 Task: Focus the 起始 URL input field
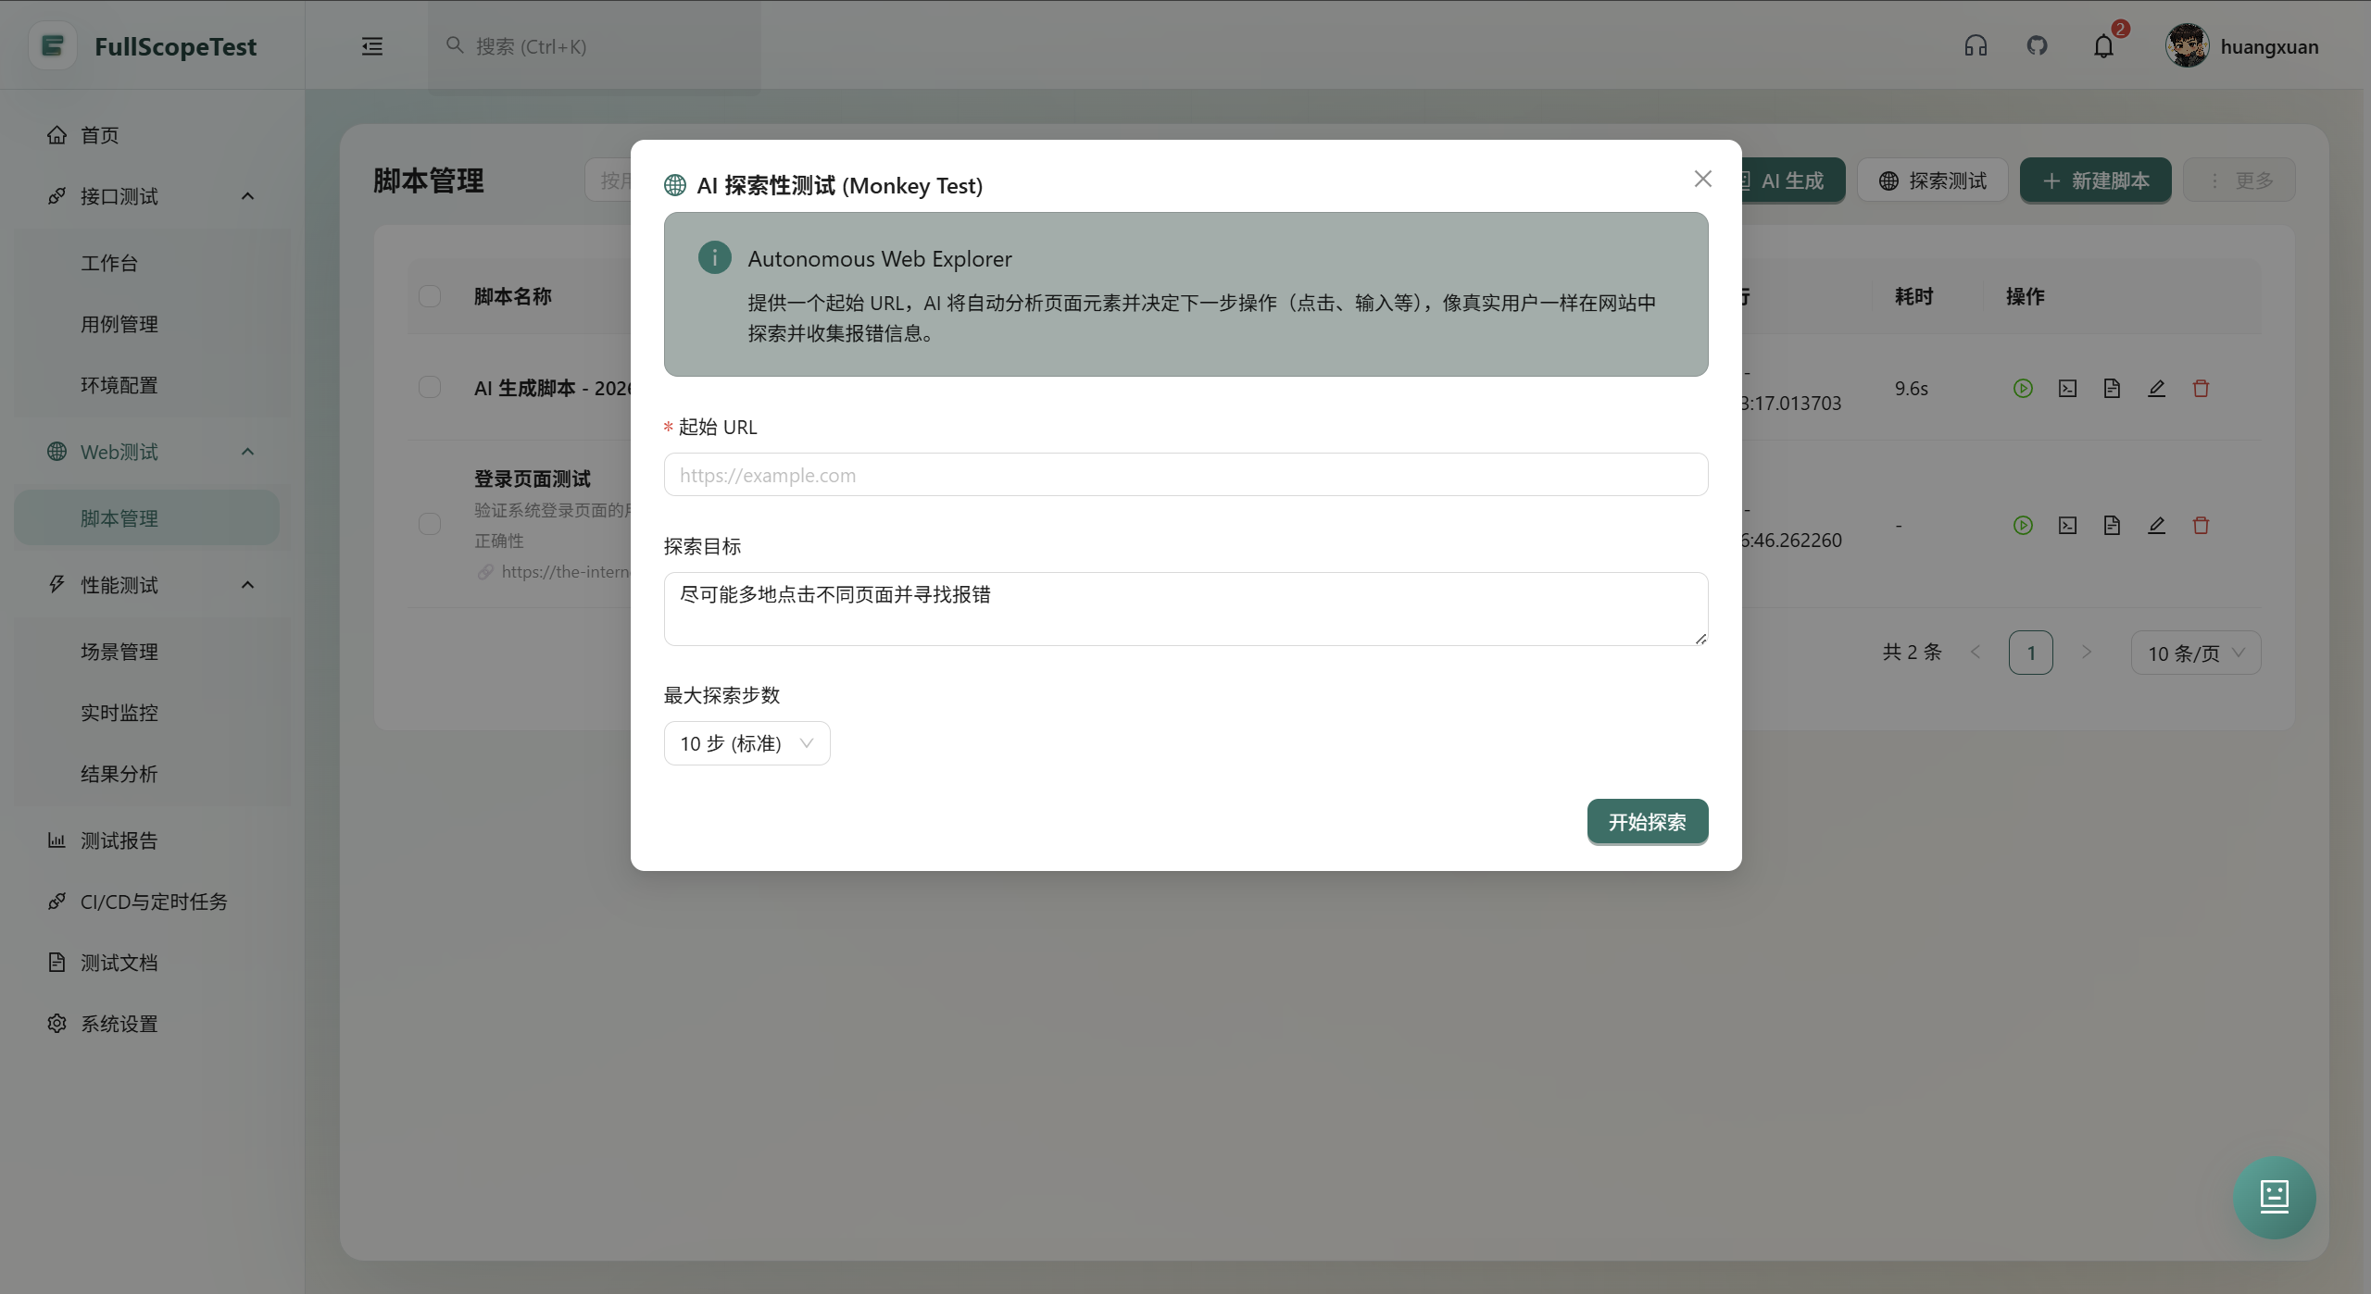[1185, 475]
